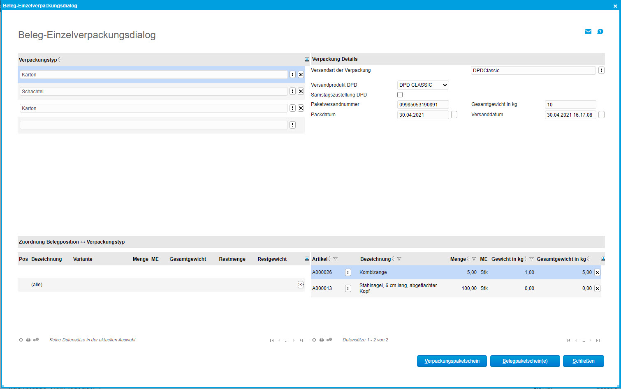Viewport: 621px width, 389px height.
Task: Sort the right Bezeichnung column
Action: (x=394, y=259)
